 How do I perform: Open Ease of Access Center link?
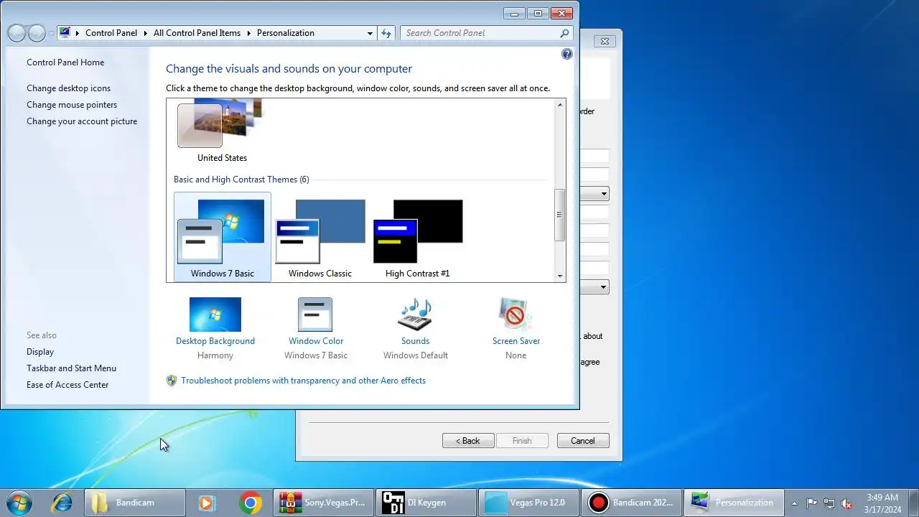67,385
